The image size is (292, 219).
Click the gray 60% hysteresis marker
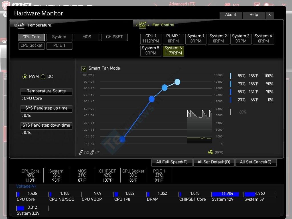click(x=231, y=112)
